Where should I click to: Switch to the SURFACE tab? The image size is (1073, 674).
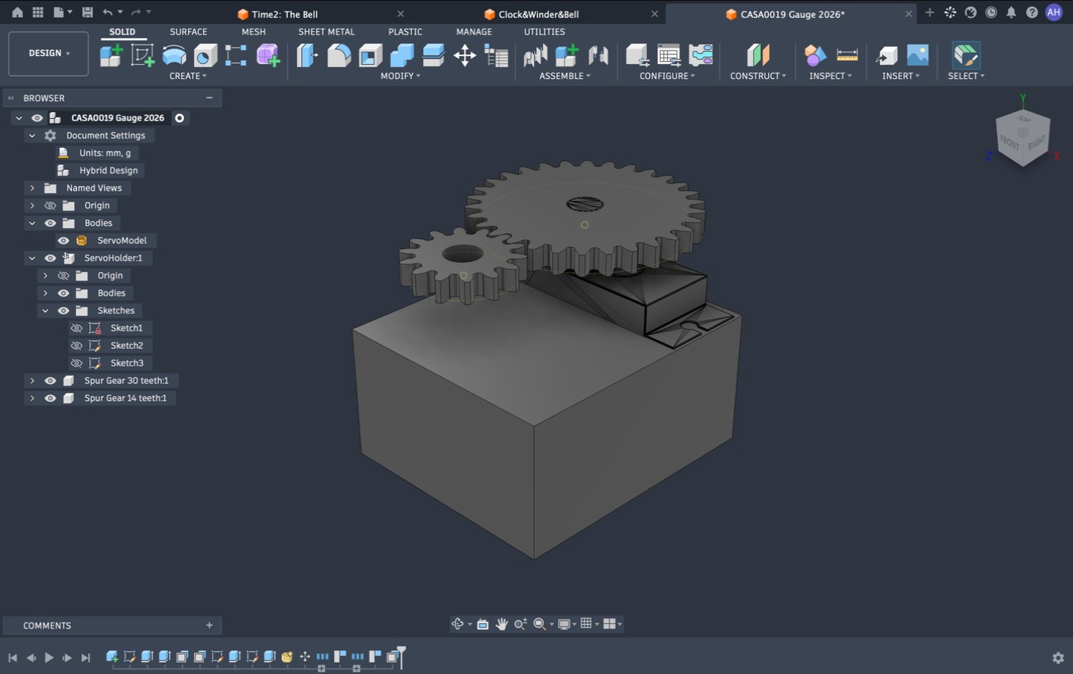[x=188, y=32]
